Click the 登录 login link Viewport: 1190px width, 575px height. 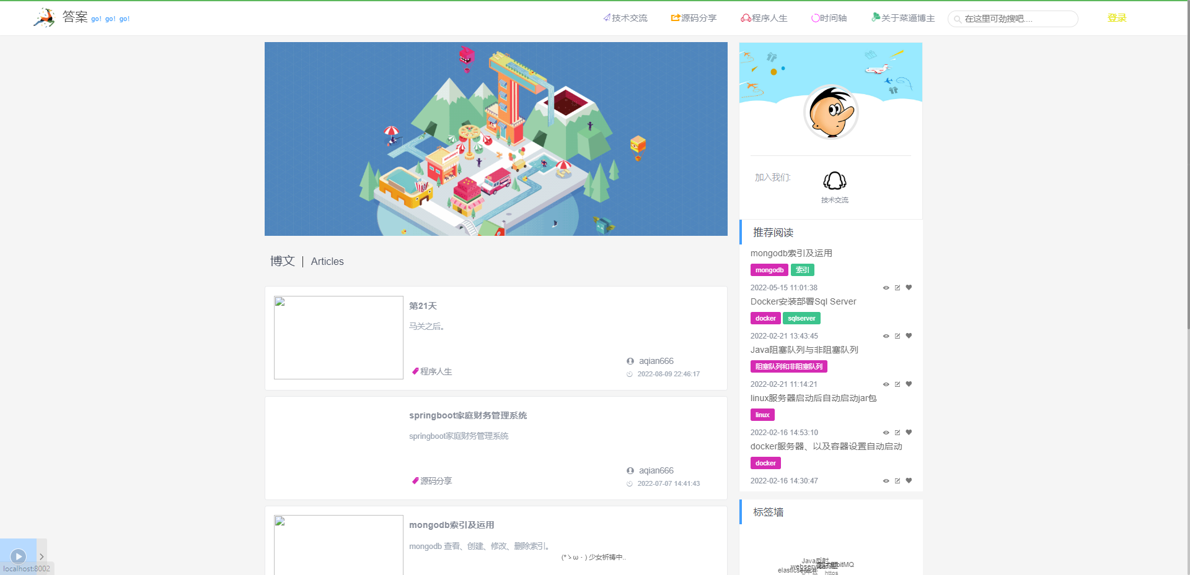(1117, 18)
